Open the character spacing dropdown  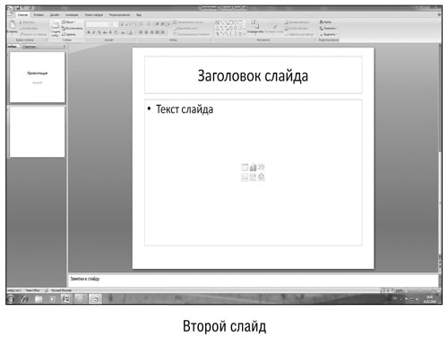[116, 32]
